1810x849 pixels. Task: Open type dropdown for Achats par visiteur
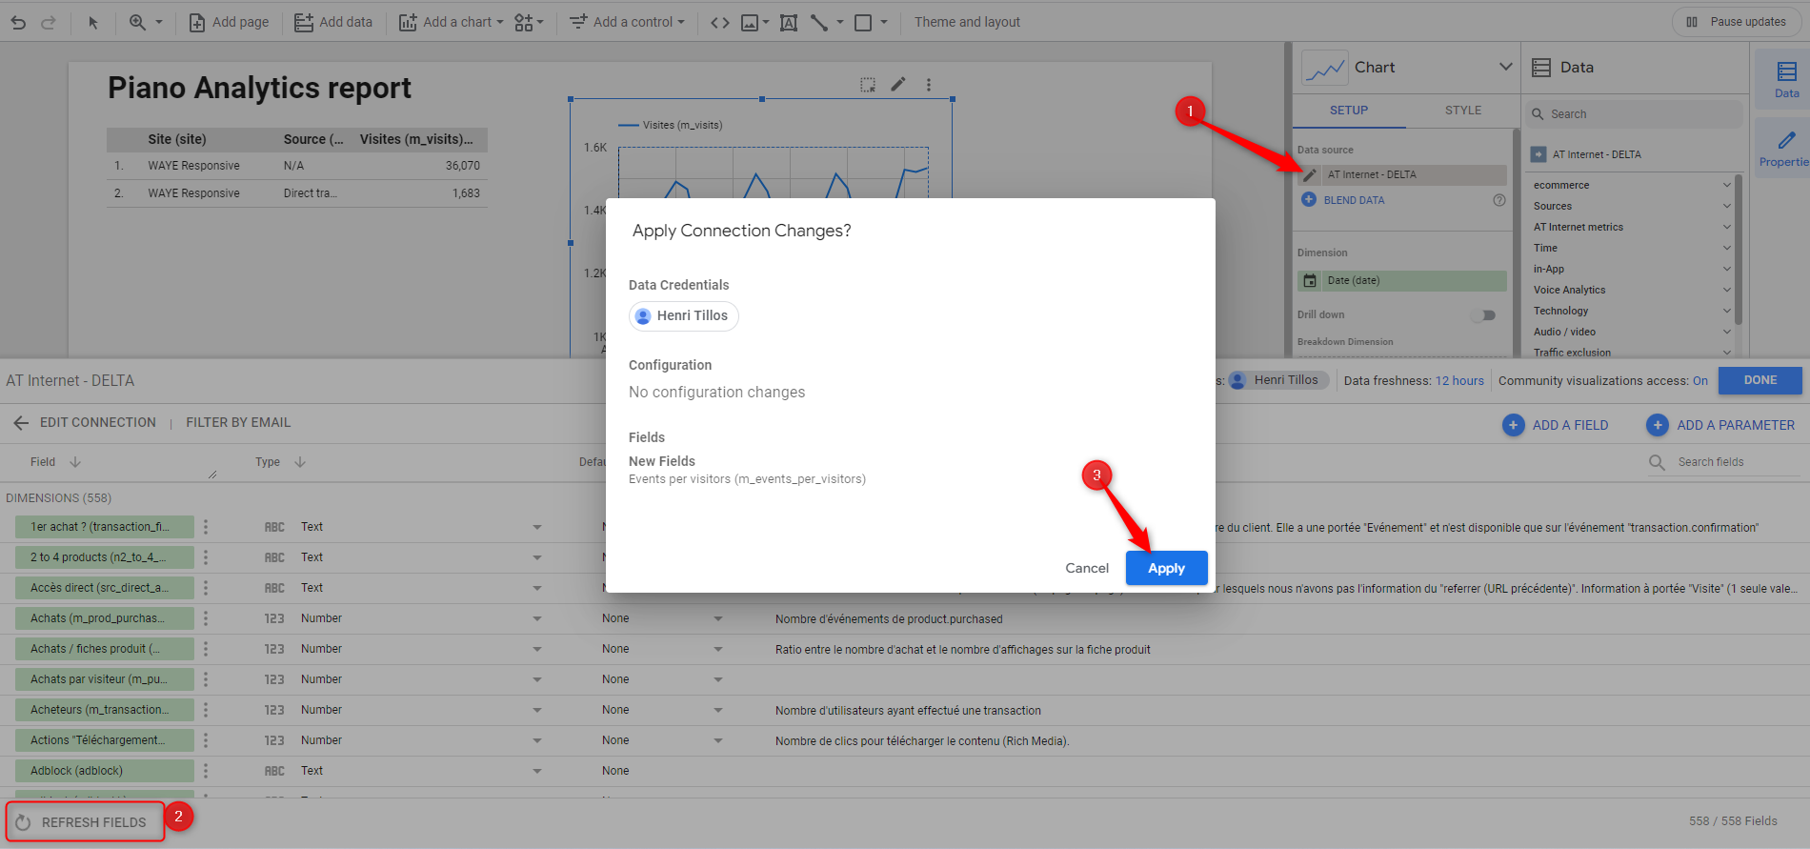point(537,679)
